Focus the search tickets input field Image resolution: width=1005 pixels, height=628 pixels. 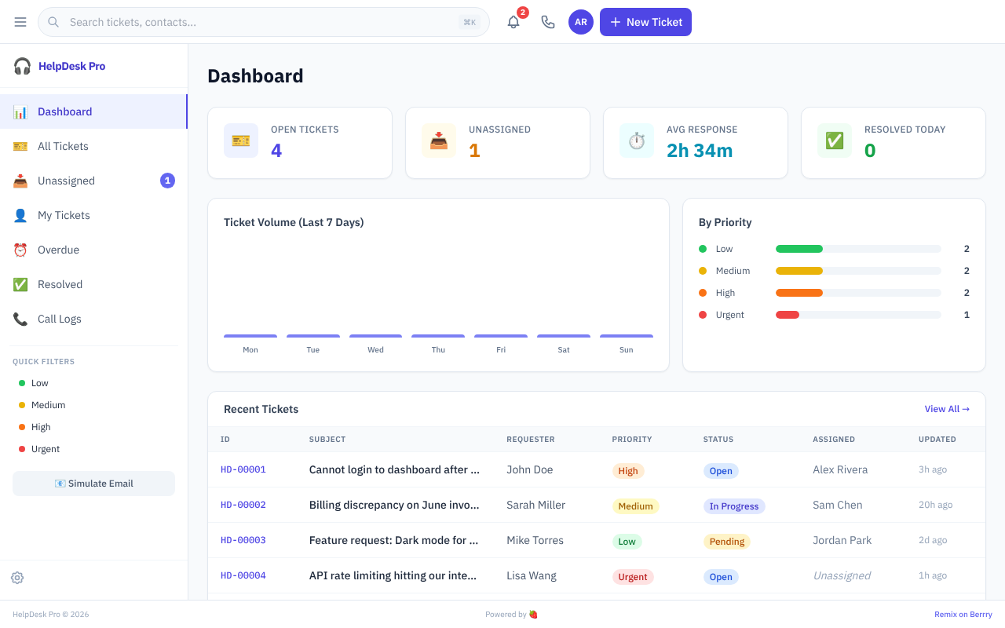[263, 22]
